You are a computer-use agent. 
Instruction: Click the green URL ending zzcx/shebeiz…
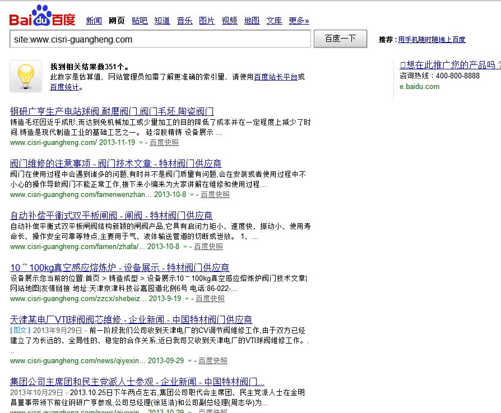[95, 299]
